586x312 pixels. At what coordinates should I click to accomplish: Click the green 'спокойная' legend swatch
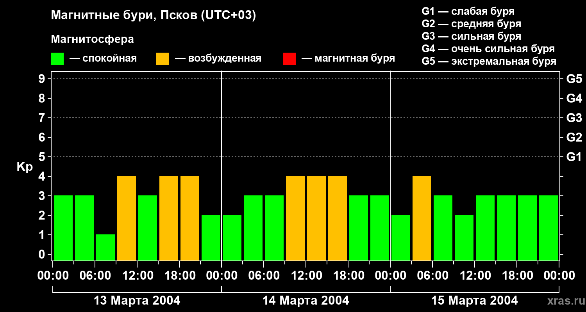point(57,59)
